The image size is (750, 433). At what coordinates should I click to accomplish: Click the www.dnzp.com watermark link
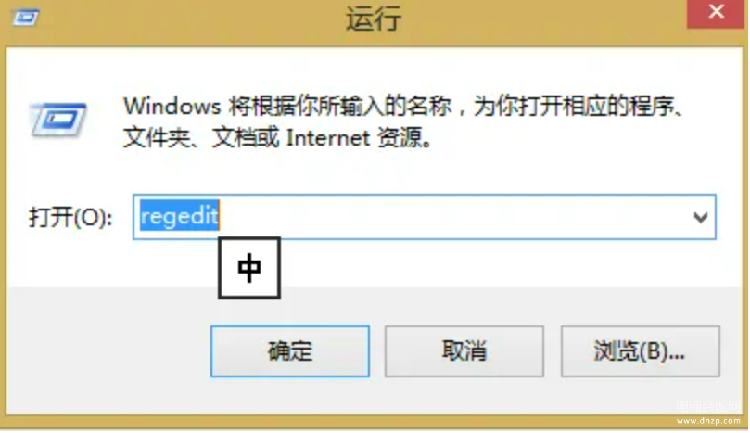pos(708,421)
